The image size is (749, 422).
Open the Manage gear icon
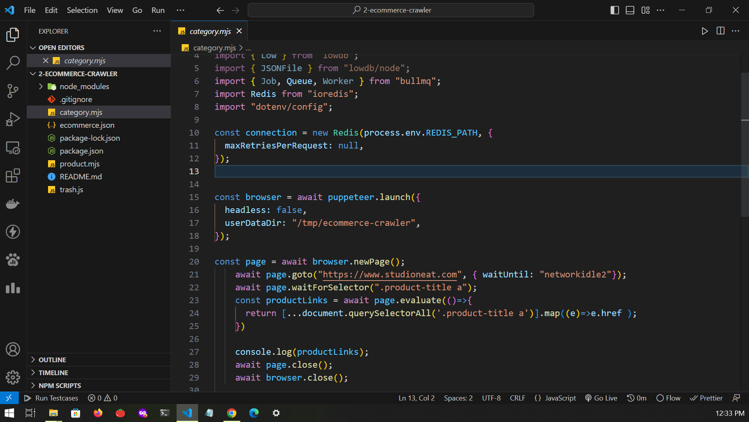[13, 377]
